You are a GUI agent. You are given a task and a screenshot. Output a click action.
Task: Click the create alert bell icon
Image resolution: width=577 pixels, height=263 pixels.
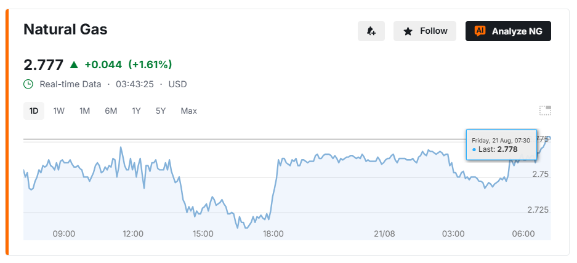point(371,31)
